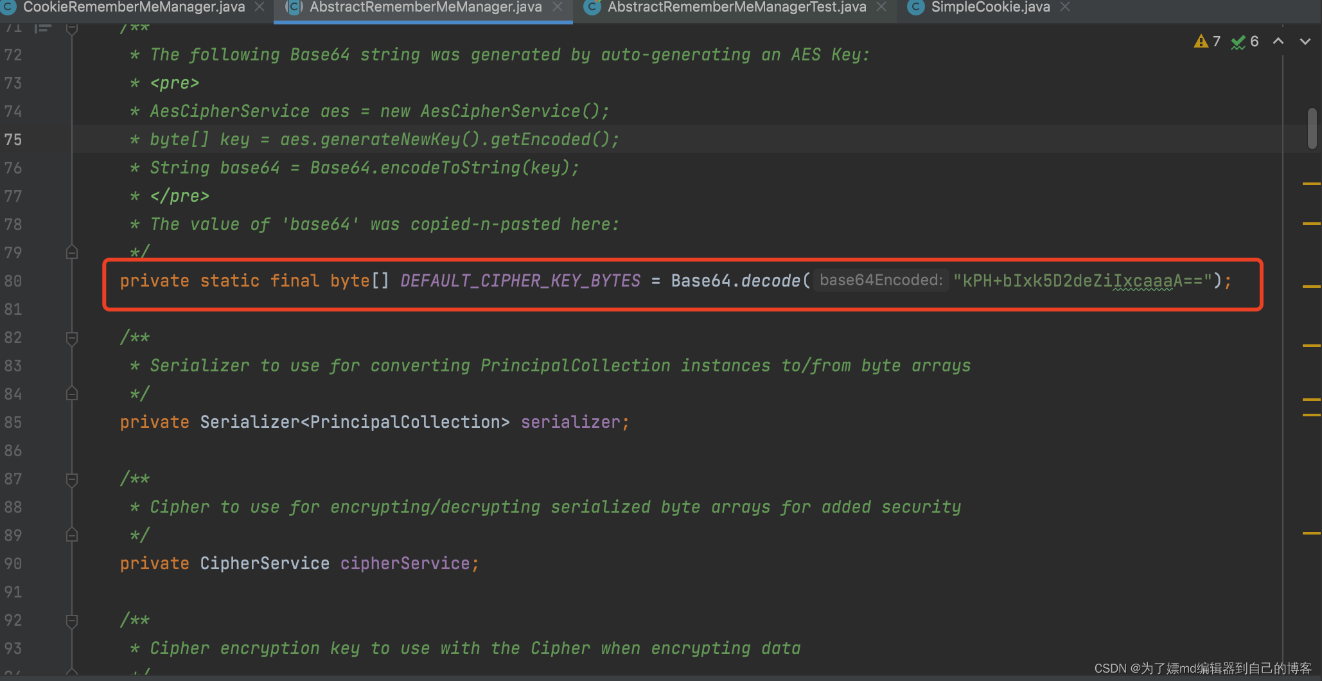Click line number 90 in gutter

click(13, 564)
